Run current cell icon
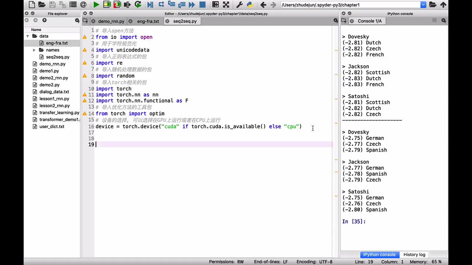This screenshot has width=472, height=265. (x=107, y=5)
